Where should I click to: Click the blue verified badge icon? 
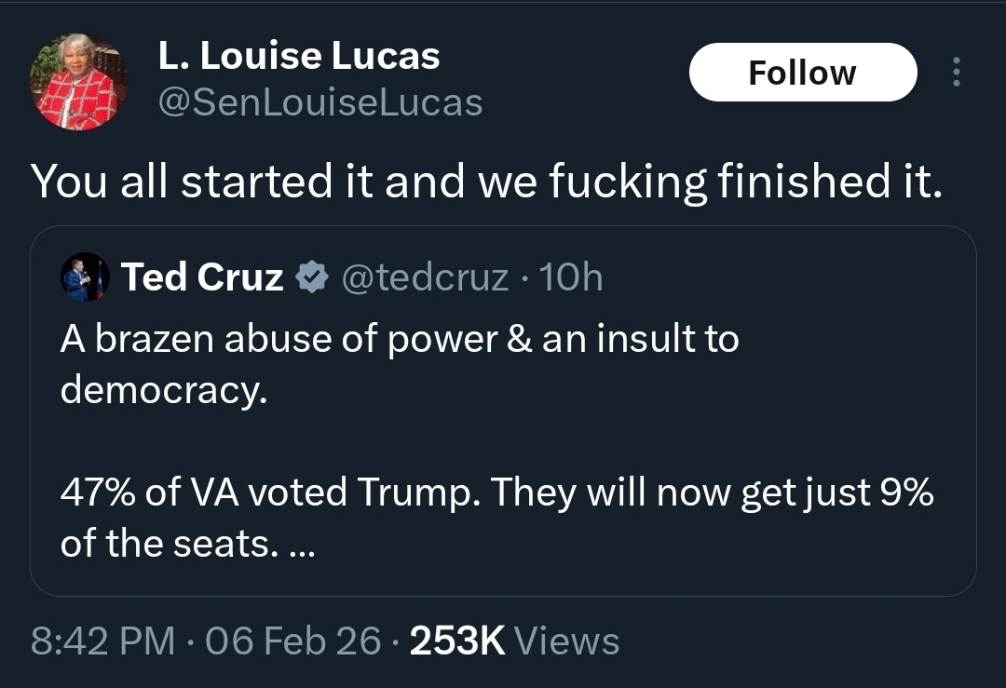310,277
